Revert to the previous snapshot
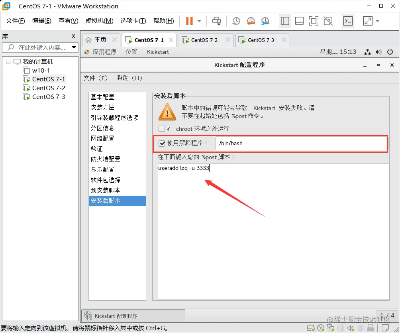Viewport: 400px width, 333px height. 251,21
